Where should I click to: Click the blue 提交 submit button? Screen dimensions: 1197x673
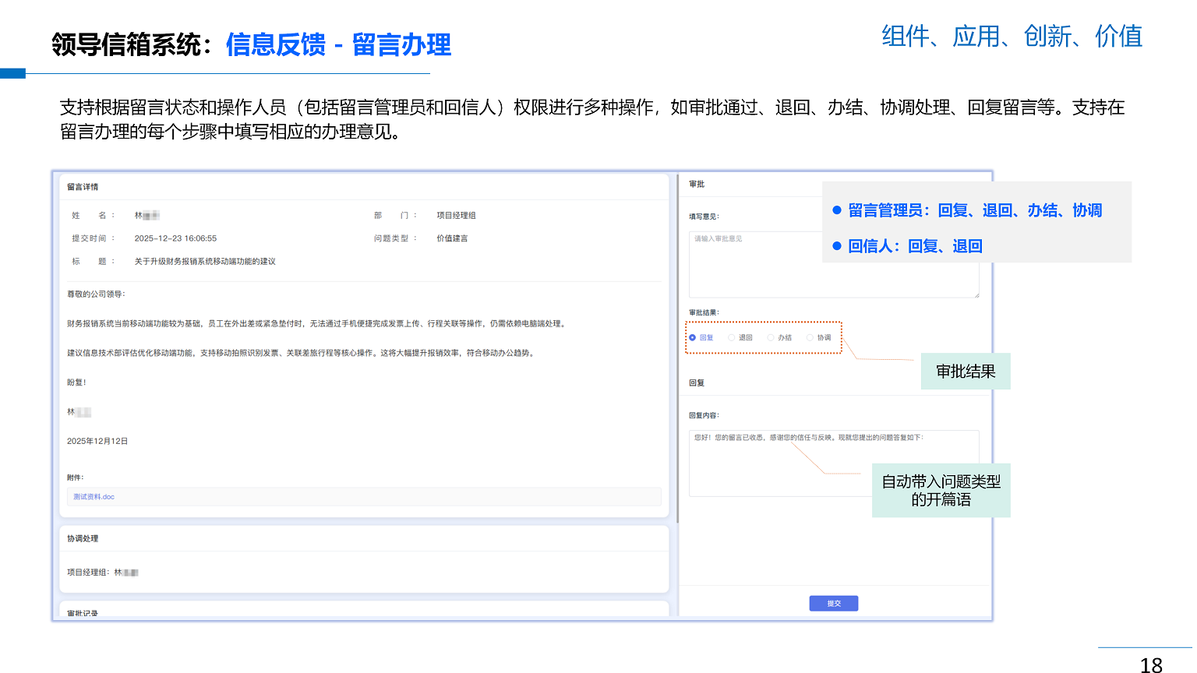(x=833, y=603)
